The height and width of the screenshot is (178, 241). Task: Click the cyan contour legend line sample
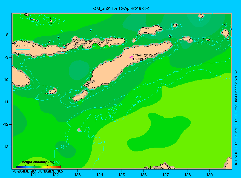coord(22,49)
